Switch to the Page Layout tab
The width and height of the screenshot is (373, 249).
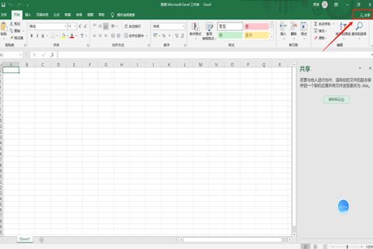tap(42, 14)
